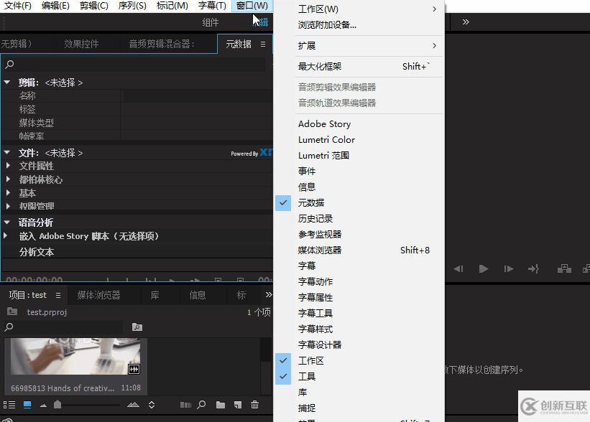Toggle the checked 元数据 menu item
The image size is (590, 422).
click(360, 203)
